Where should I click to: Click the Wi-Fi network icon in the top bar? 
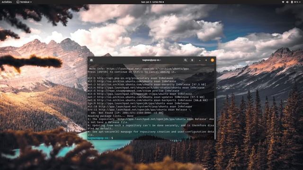point(283,2)
